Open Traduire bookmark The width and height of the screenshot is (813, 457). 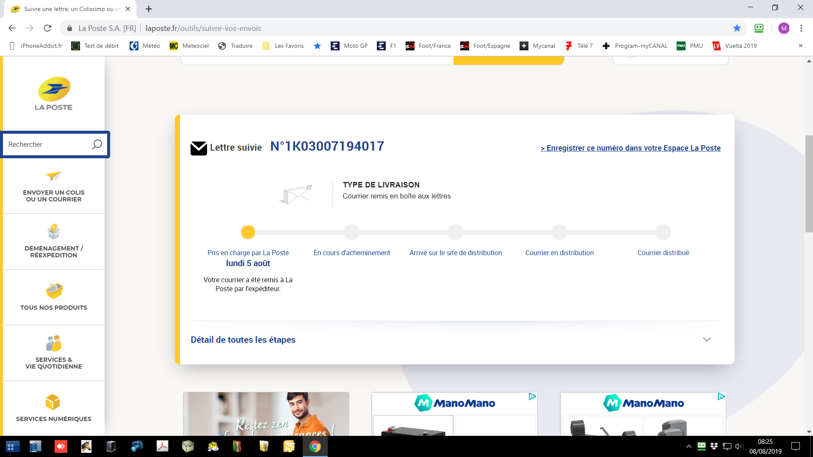(235, 46)
